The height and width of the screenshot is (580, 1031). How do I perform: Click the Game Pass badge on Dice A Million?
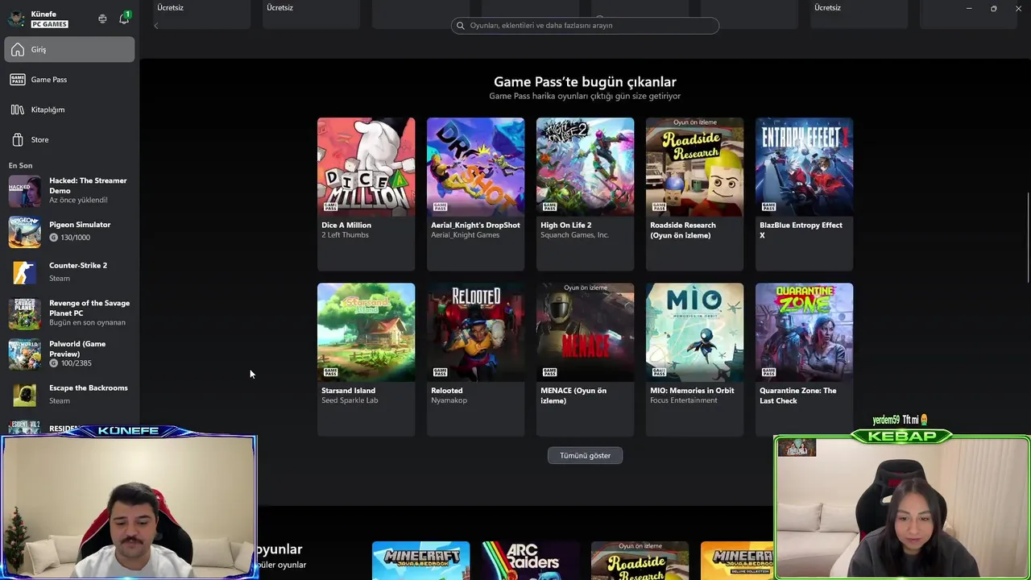pyautogui.click(x=330, y=207)
